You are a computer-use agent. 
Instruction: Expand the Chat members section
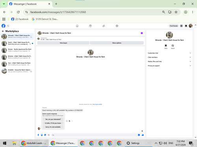pyautogui.click(x=169, y=57)
